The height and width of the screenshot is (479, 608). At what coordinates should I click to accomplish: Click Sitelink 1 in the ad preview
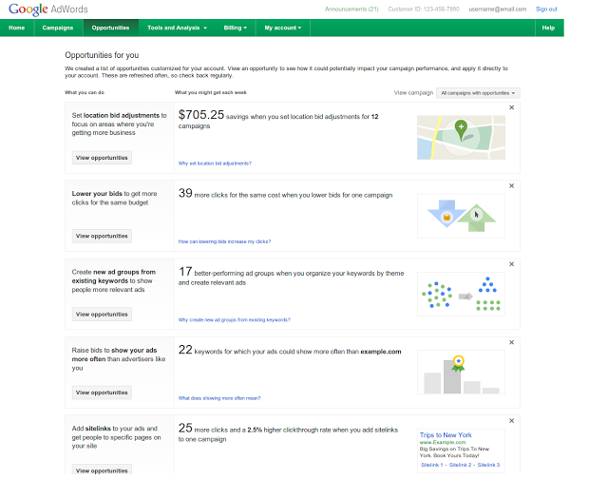pos(431,465)
